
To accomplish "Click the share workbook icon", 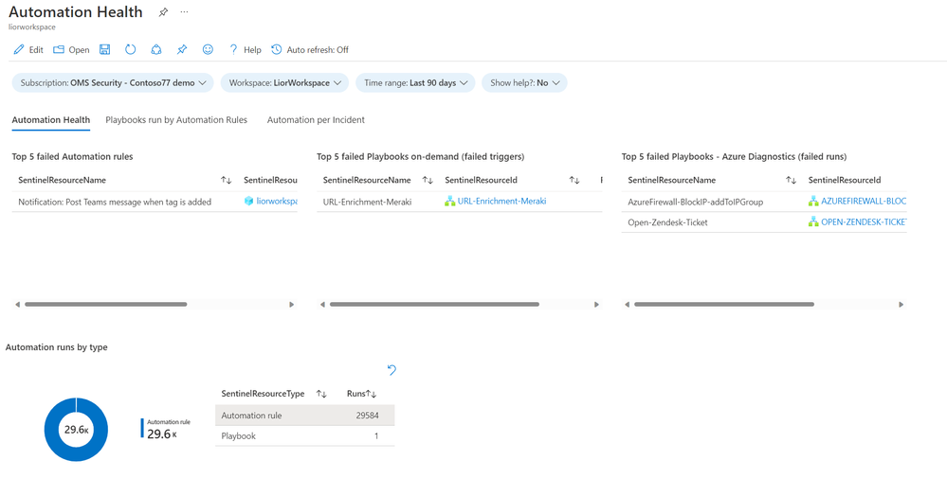I will [156, 49].
